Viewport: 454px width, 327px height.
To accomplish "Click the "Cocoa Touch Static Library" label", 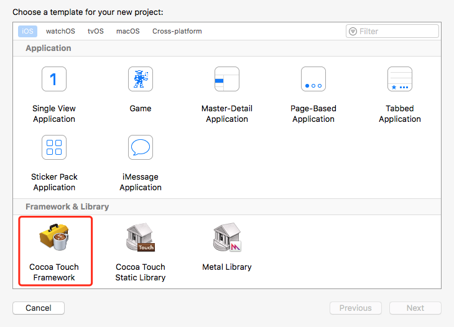I will pyautogui.click(x=141, y=272).
